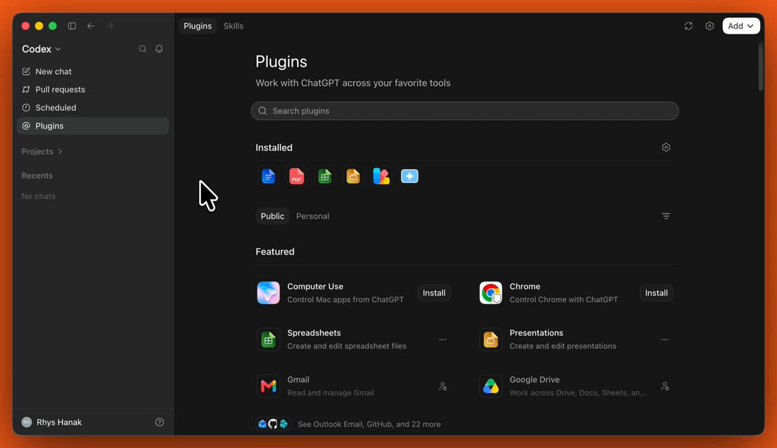Expand the Projects section
Screen dimensions: 777x448
click(42, 151)
